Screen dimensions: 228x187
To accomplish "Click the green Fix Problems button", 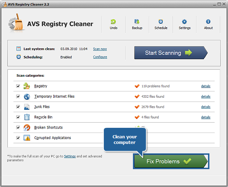I will pos(170,161).
